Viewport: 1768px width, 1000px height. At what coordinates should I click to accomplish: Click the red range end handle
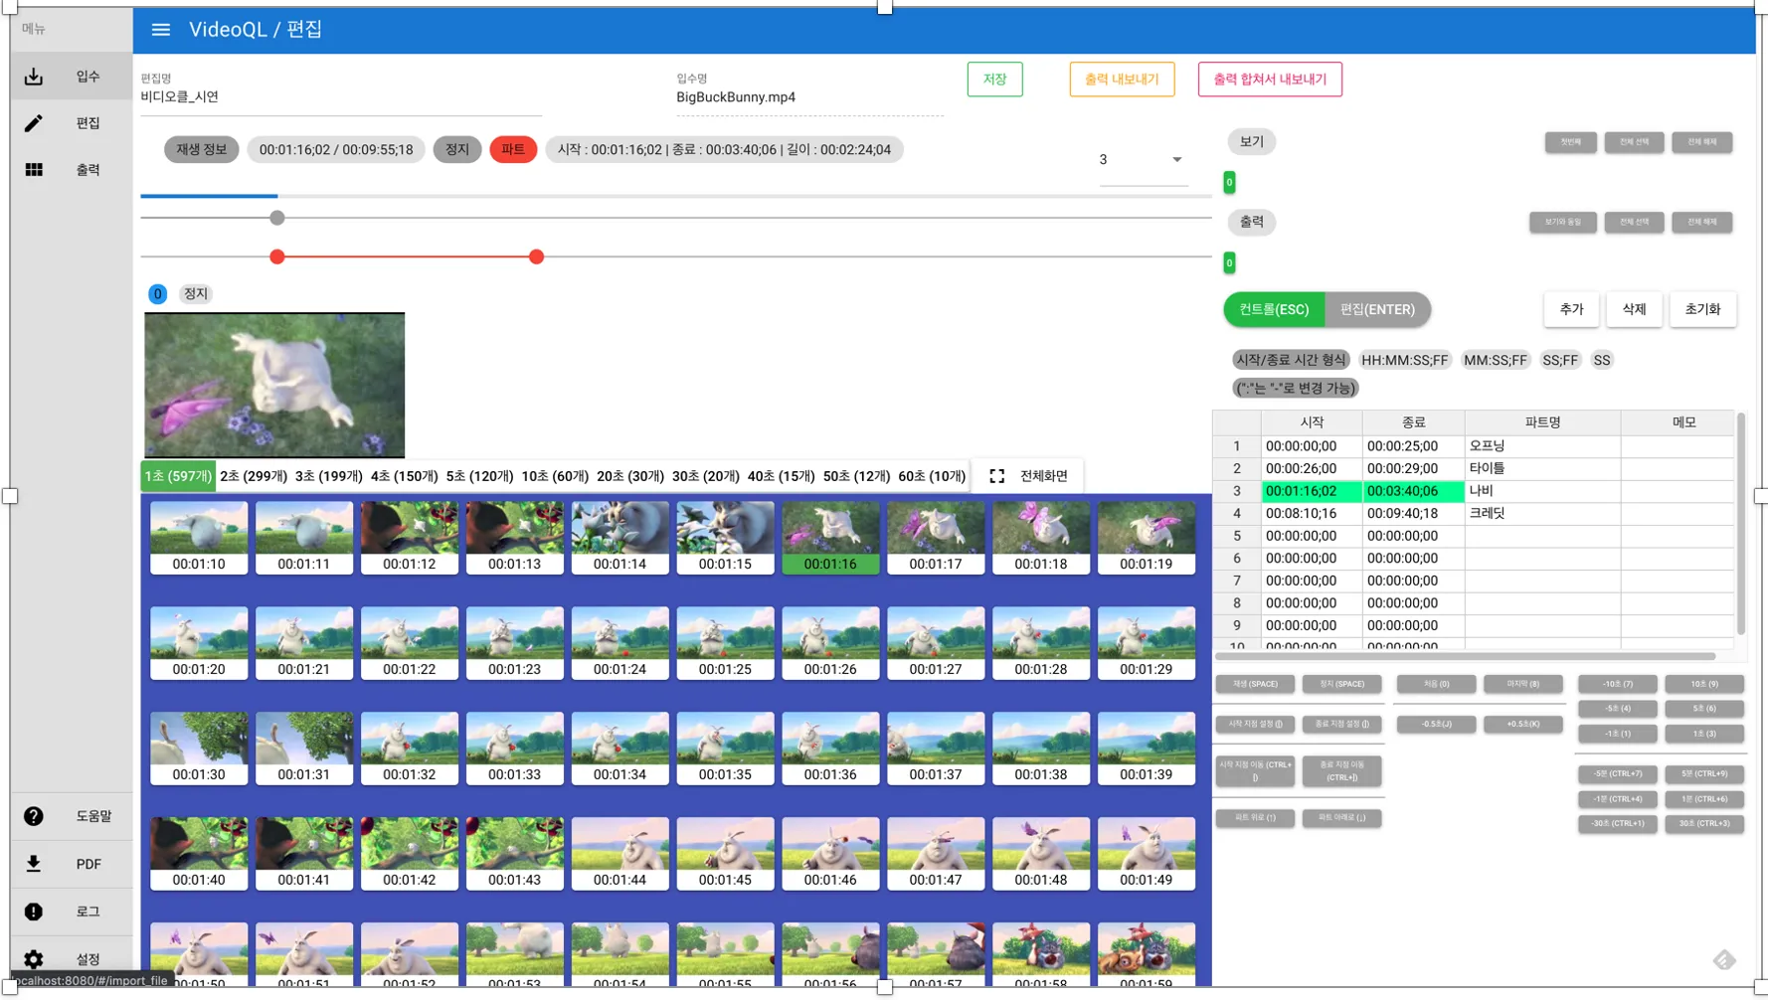(537, 257)
